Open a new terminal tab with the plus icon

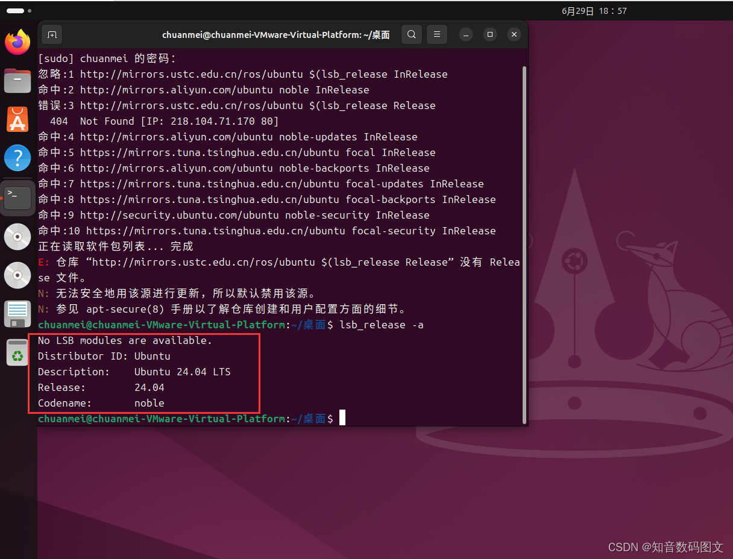51,34
